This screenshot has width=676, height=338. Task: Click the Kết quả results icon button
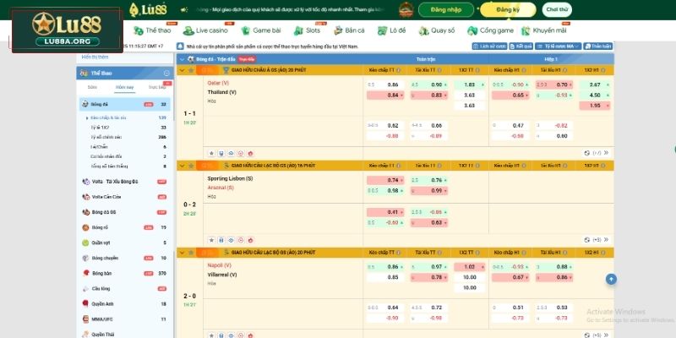(522, 46)
